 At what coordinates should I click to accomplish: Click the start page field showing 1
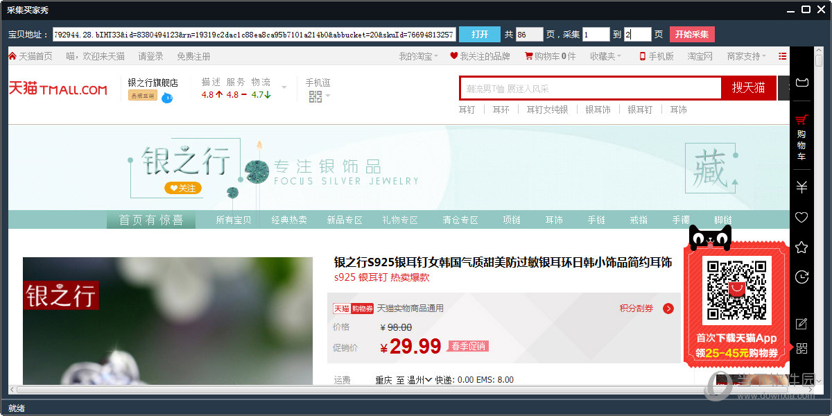coord(596,34)
